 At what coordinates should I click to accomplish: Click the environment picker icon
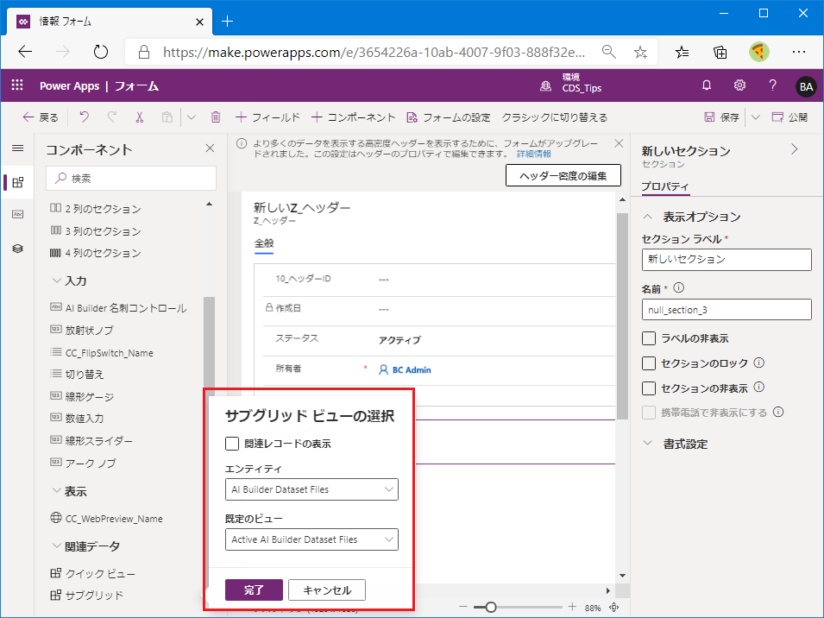point(546,86)
